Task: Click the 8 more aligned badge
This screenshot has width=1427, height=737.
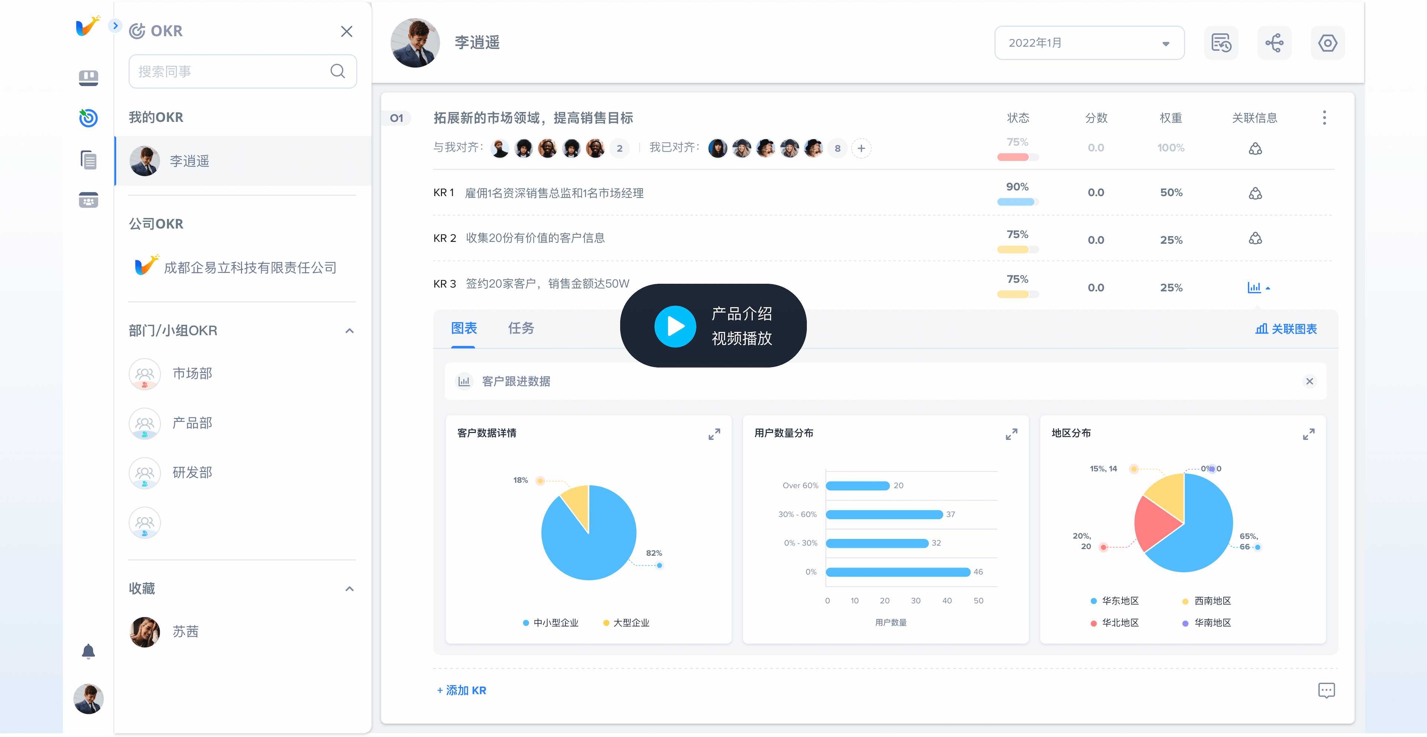Action: point(838,148)
